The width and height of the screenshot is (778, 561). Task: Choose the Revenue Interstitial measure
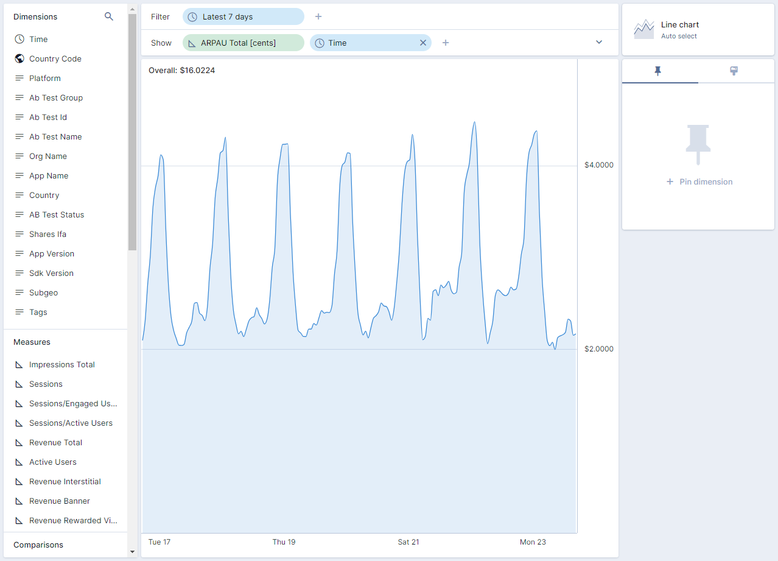coord(66,481)
